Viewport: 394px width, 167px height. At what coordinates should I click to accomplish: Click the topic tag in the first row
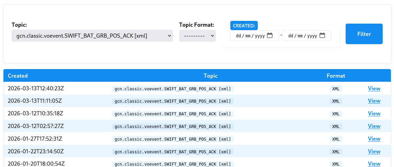173,89
